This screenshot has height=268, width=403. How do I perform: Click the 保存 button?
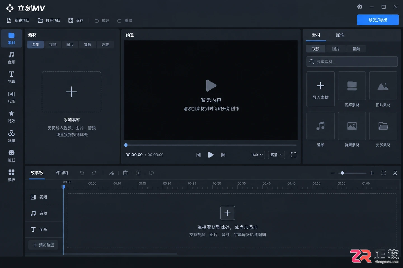pos(76,20)
